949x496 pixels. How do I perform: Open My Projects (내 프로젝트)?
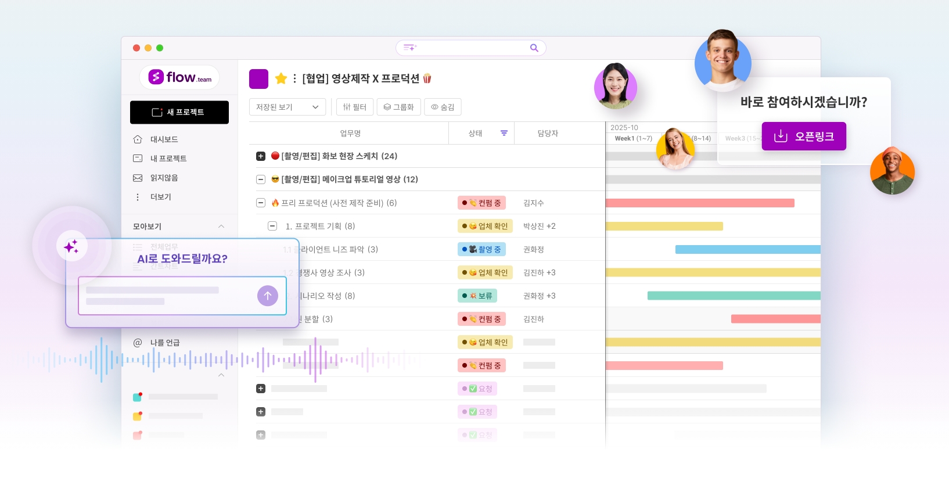(x=168, y=159)
